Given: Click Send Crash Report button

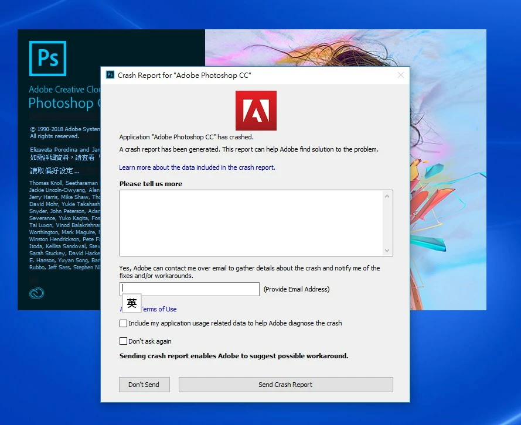Looking at the screenshot, I should [x=286, y=385].
